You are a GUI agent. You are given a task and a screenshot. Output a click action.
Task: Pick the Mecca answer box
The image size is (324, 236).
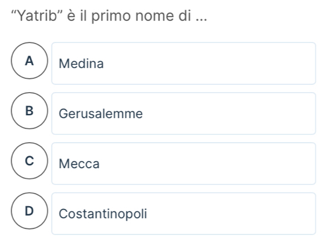184,164
